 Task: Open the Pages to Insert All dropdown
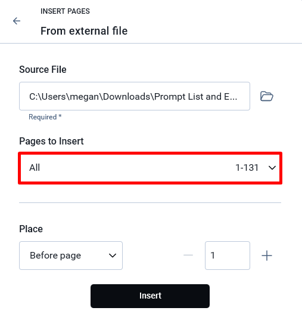[150, 168]
